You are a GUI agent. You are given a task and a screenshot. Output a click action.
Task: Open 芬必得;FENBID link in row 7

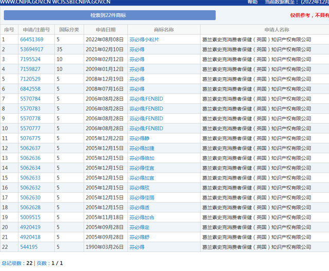pos(146,99)
